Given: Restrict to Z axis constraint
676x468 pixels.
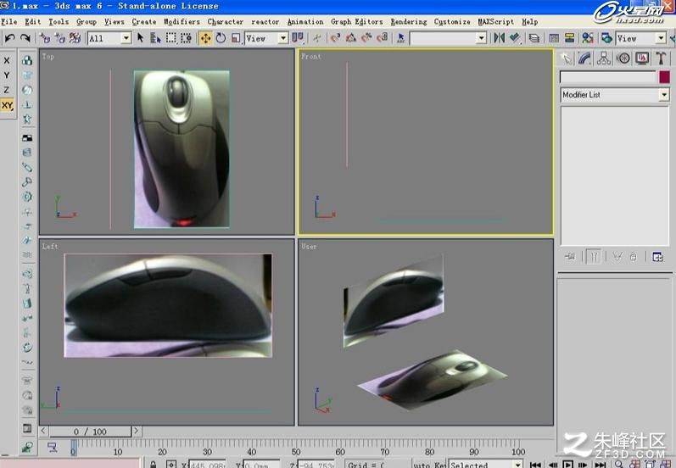Looking at the screenshot, I should point(7,90).
